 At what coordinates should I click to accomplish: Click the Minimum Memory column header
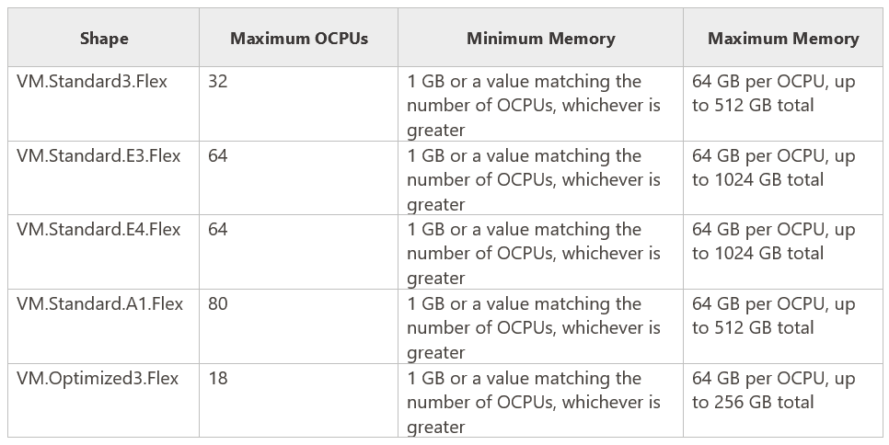540,39
